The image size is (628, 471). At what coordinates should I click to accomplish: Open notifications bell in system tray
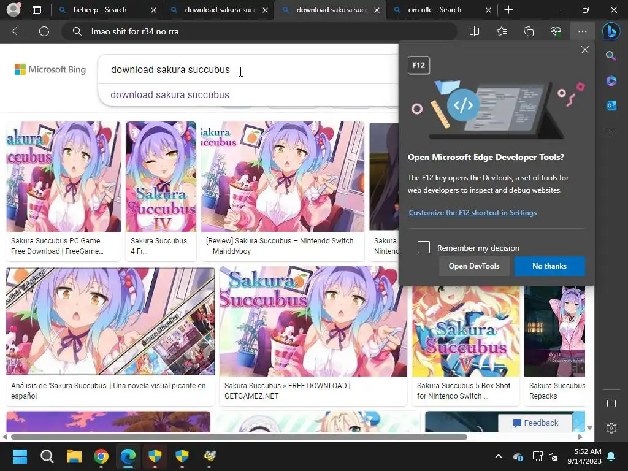611,456
